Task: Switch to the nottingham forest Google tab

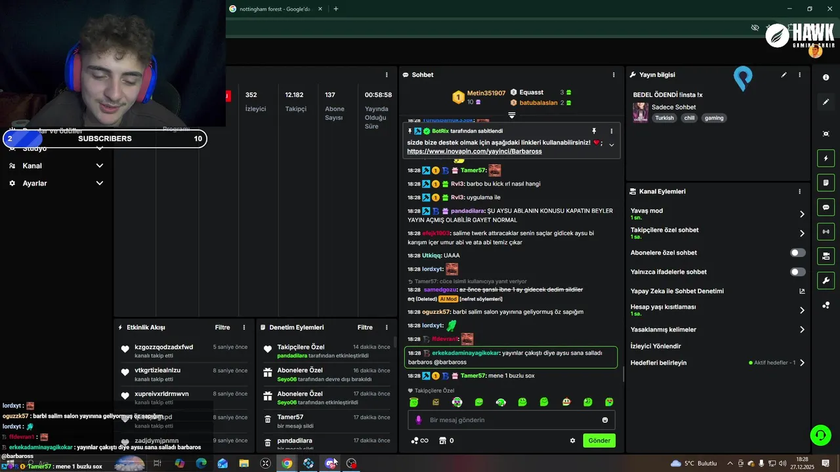Action: 276,9
